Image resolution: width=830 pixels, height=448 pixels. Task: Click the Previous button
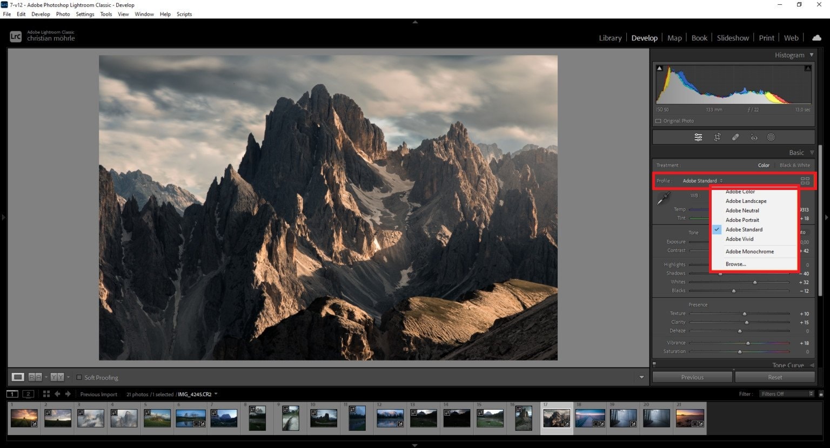(x=692, y=377)
